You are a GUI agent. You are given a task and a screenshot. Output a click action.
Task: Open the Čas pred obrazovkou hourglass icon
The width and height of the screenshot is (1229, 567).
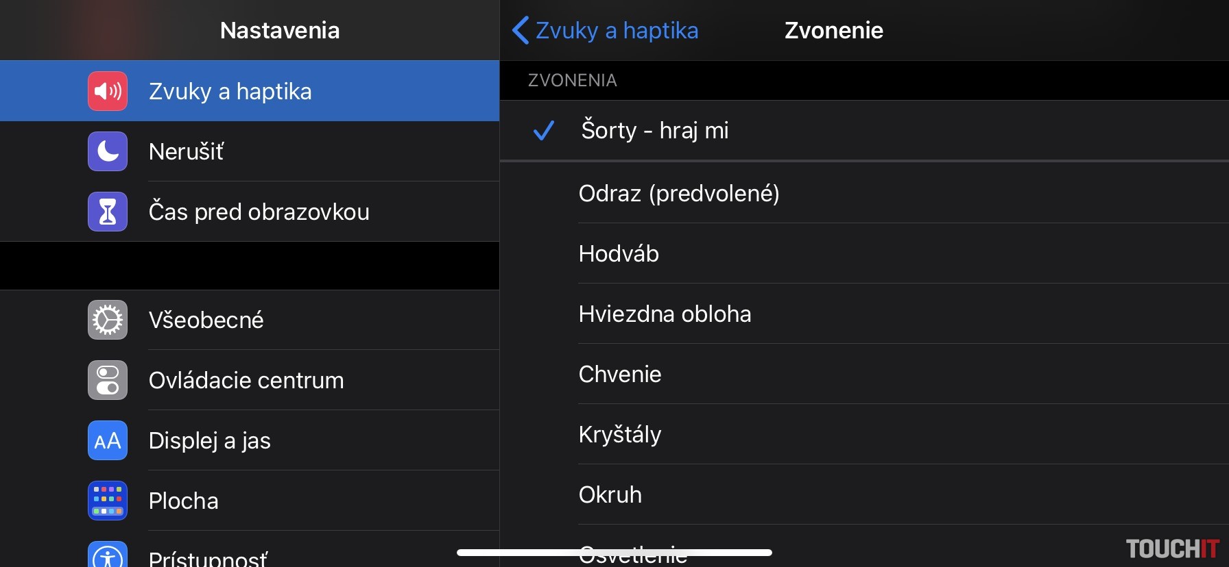(x=108, y=212)
